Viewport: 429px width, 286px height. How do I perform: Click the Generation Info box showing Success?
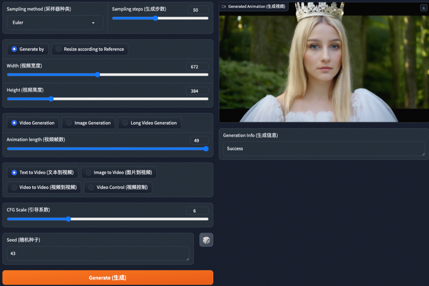tap(324, 149)
